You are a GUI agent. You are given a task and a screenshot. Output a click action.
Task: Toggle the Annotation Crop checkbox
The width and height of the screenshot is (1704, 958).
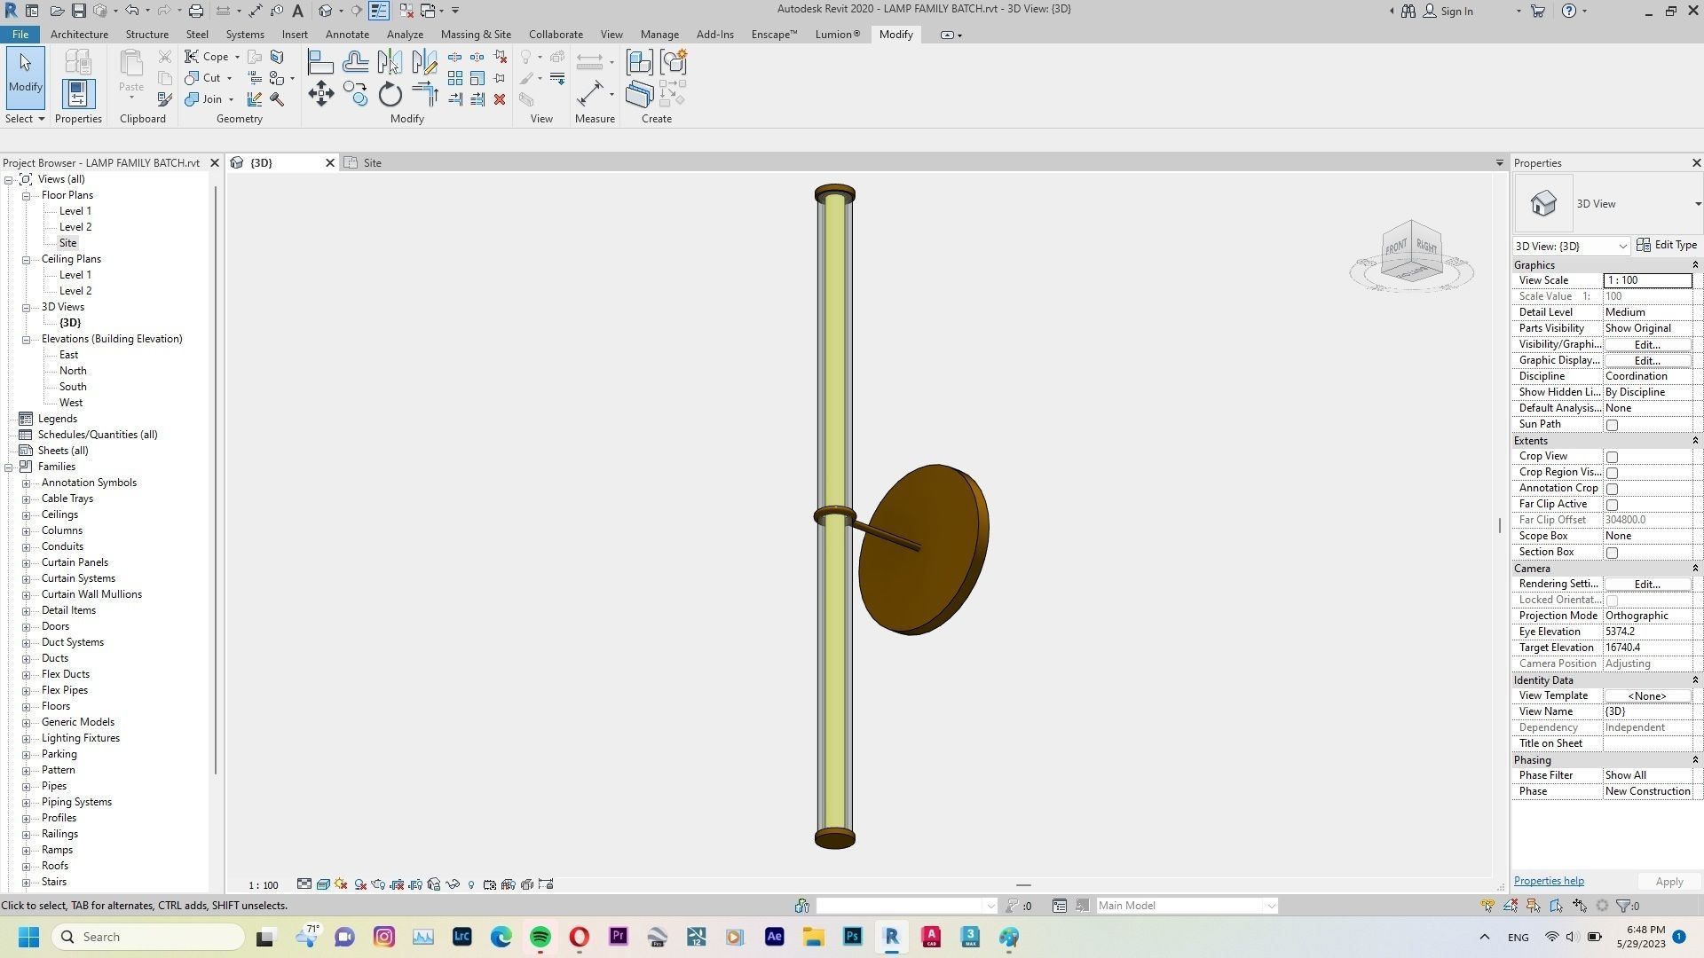(x=1612, y=489)
